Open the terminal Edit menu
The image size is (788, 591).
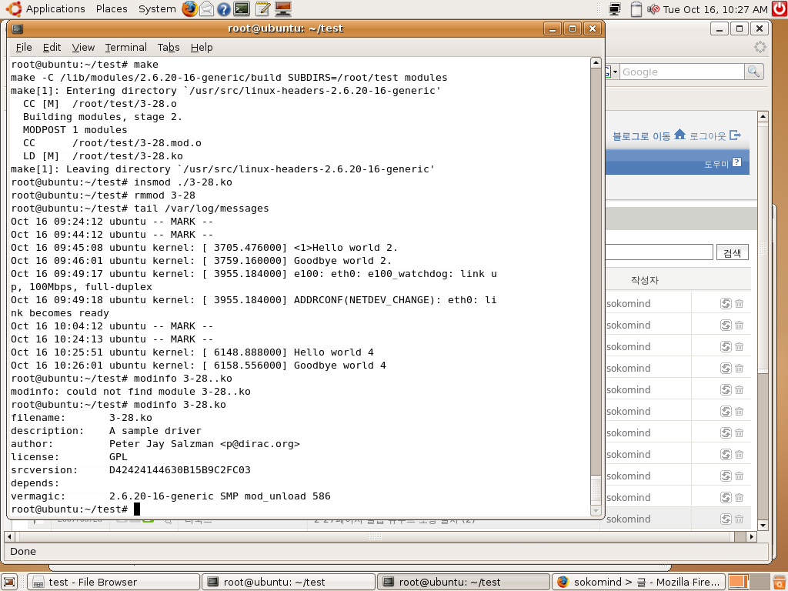pos(52,47)
